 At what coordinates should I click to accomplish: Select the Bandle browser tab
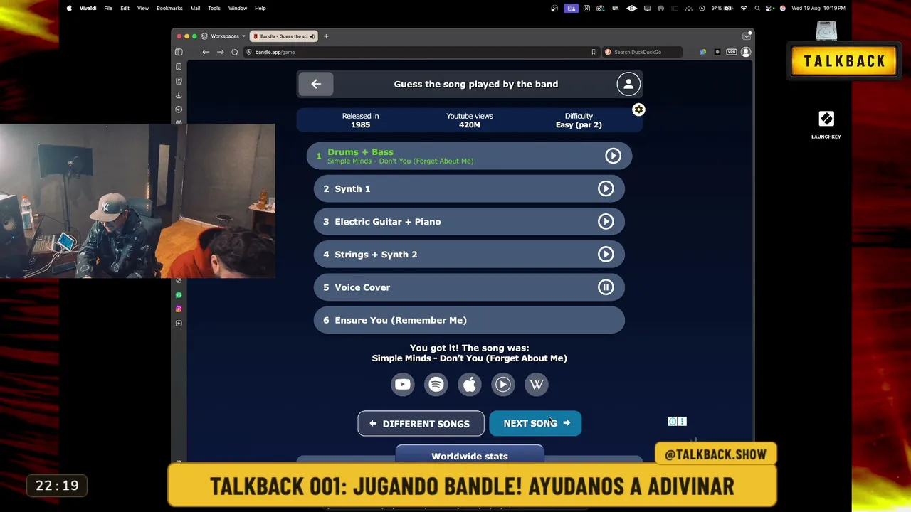[284, 36]
